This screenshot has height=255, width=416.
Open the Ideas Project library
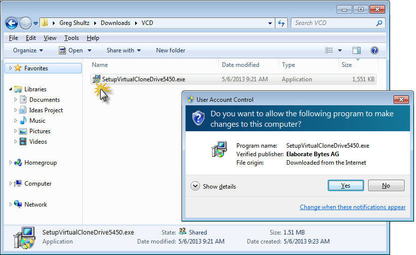coord(46,110)
